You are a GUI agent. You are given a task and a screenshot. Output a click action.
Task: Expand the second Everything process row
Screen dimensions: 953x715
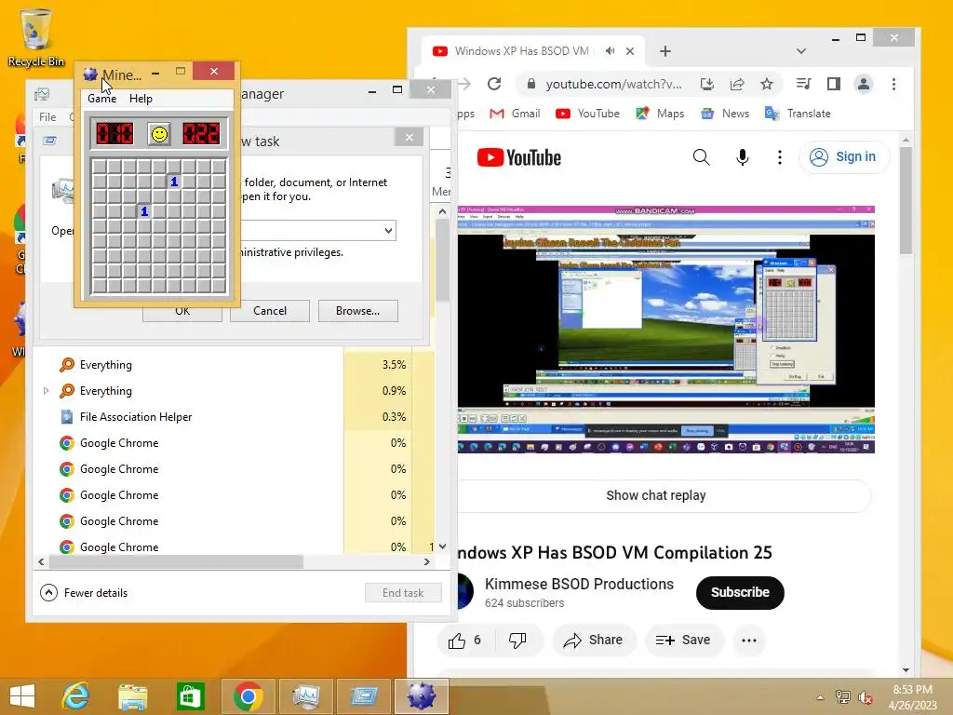(47, 391)
